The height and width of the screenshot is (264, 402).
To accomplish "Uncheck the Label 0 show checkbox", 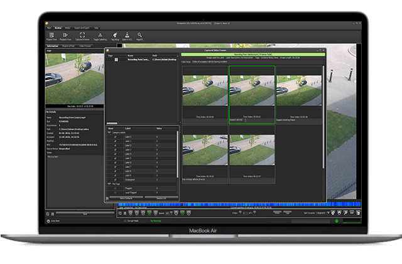I will 115,137.
